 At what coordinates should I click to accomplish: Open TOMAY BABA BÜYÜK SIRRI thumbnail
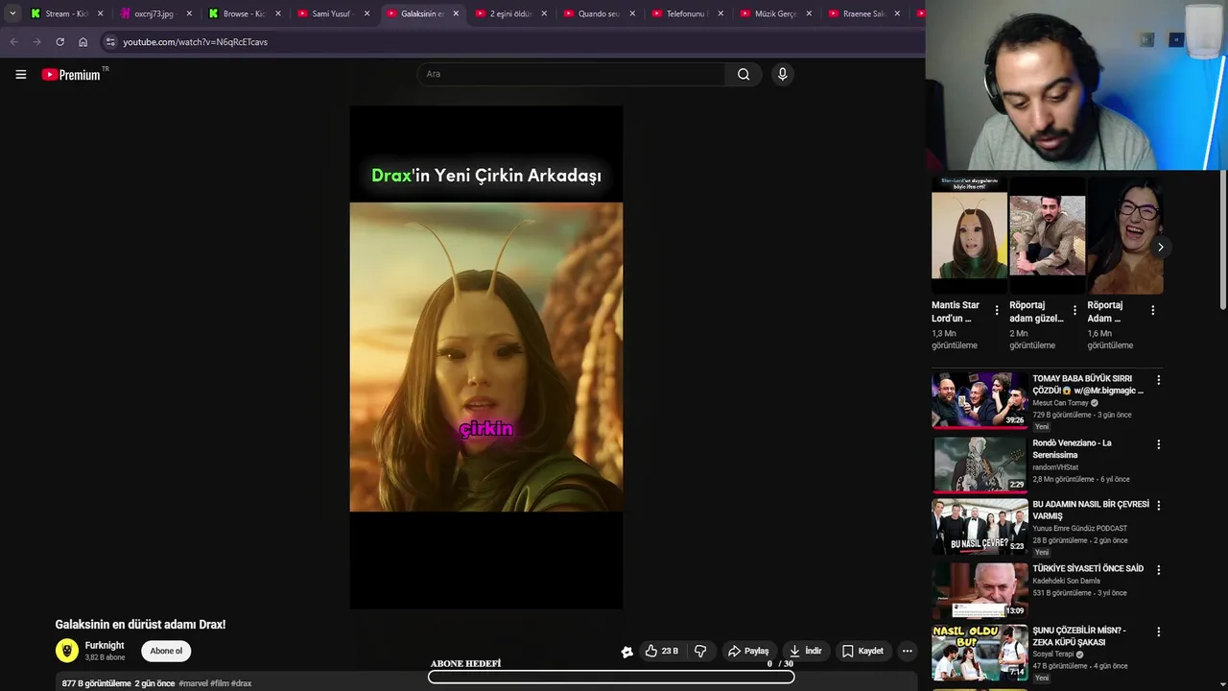[x=980, y=399]
